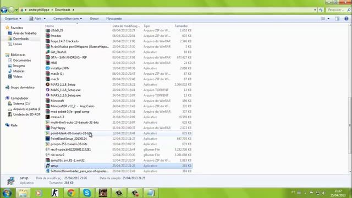Open Windows Explorer taskbar icon
This screenshot has height=198, width=352.
23,193
